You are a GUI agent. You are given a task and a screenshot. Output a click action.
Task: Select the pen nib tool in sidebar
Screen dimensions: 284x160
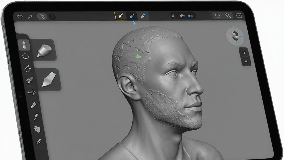37,129
